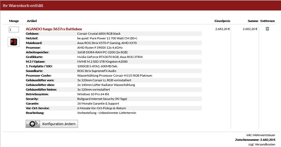Click Vorbestellung - Unbestimmter Liefertermin value
The height and width of the screenshot is (147, 281).
point(107,113)
